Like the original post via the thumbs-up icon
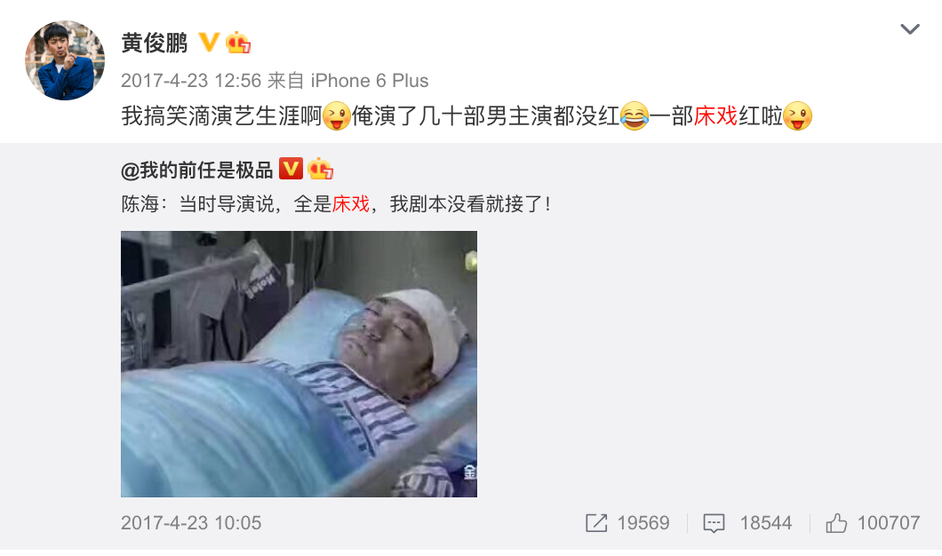942x556 pixels. (x=835, y=523)
